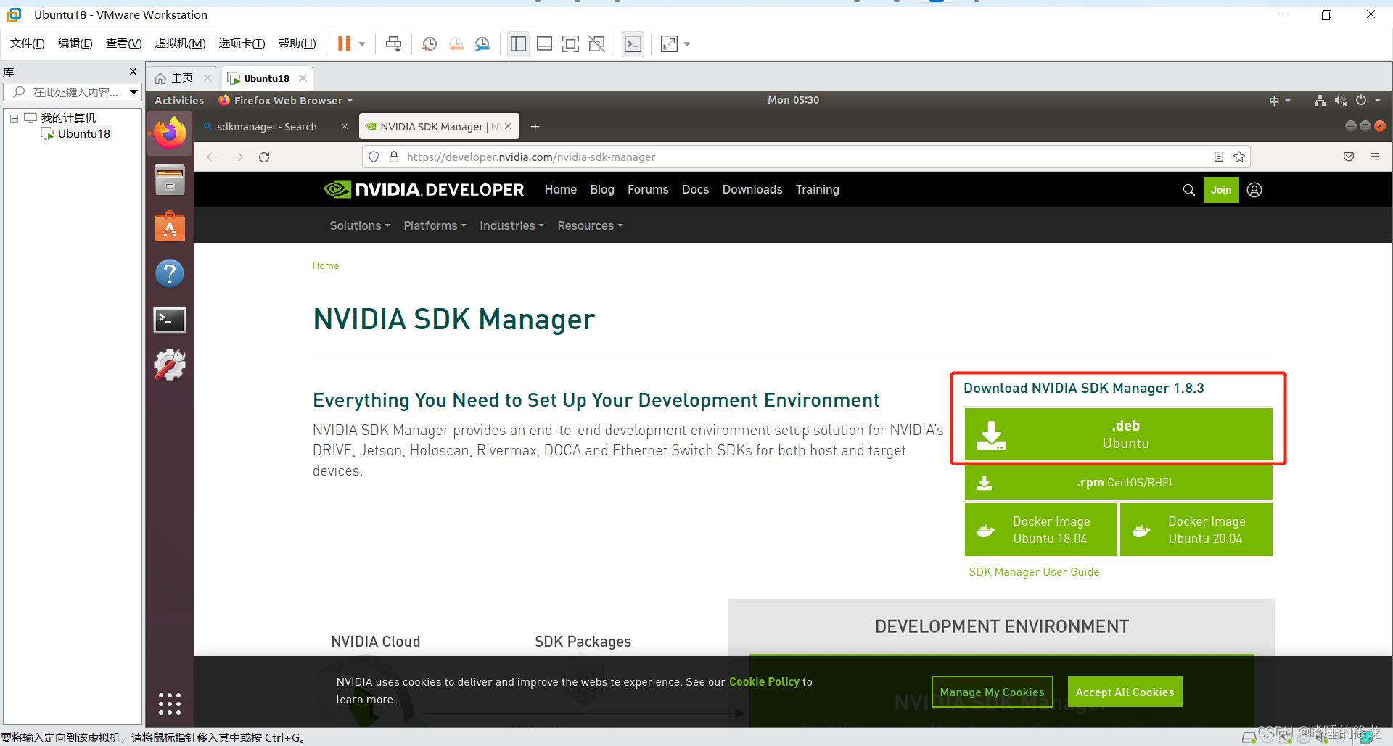
Task: Open the library search dropdown arrow
Action: pyautogui.click(x=133, y=92)
